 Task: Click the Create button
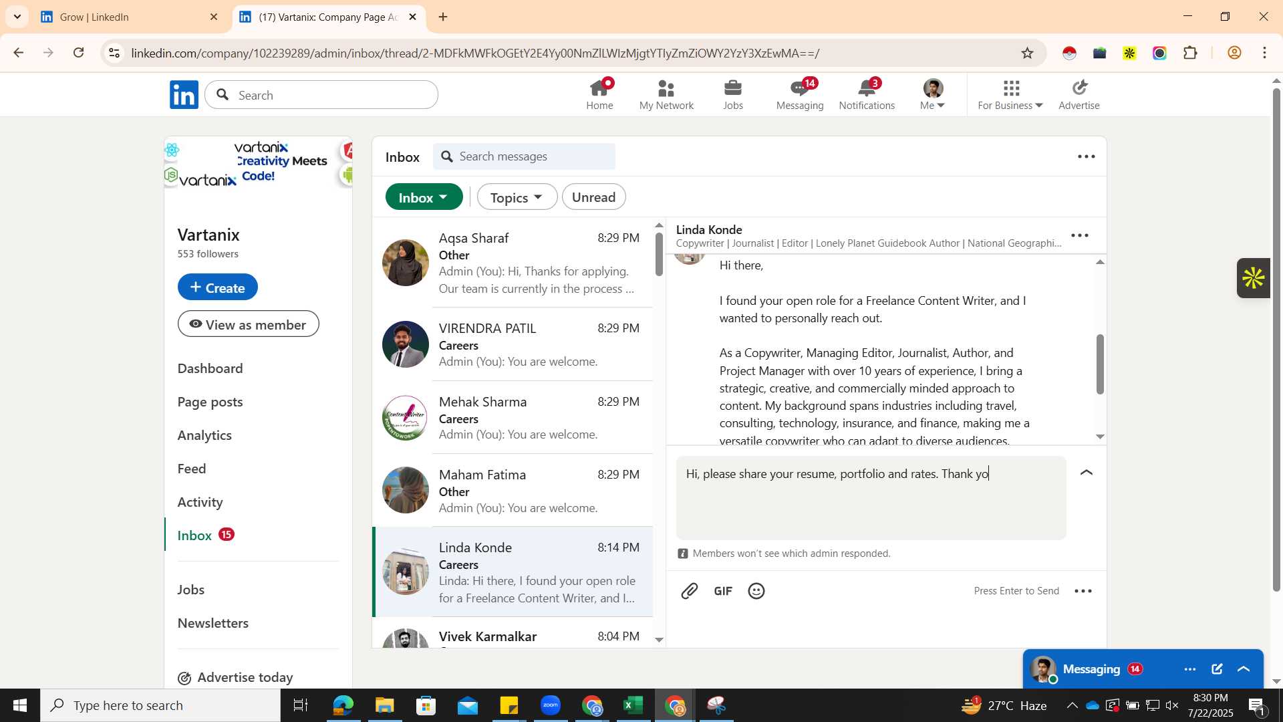tap(218, 287)
